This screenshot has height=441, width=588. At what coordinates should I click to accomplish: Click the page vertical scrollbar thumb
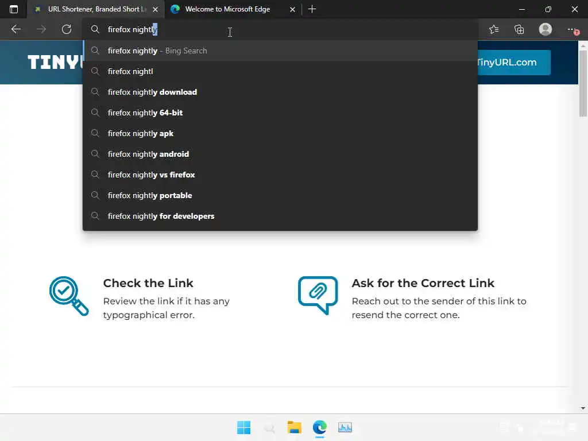[x=583, y=83]
